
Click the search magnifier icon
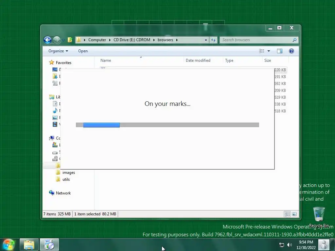coord(295,40)
